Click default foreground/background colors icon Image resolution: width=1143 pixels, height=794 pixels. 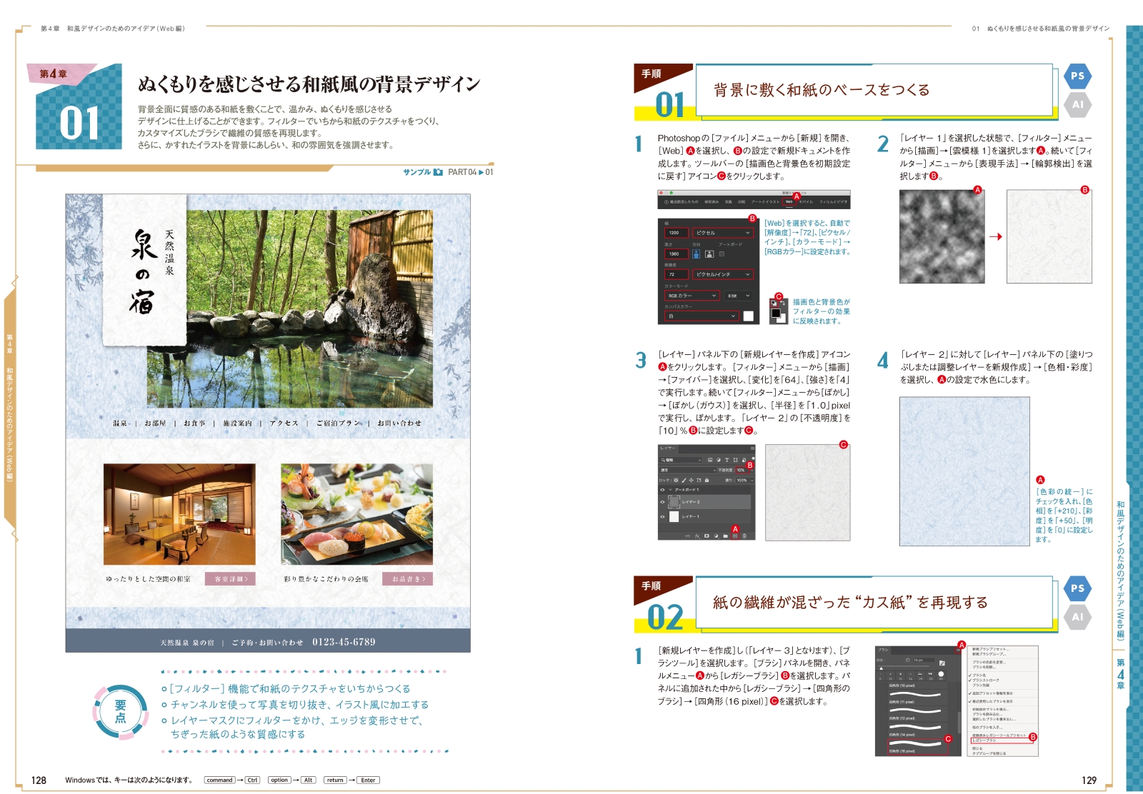coord(774,303)
